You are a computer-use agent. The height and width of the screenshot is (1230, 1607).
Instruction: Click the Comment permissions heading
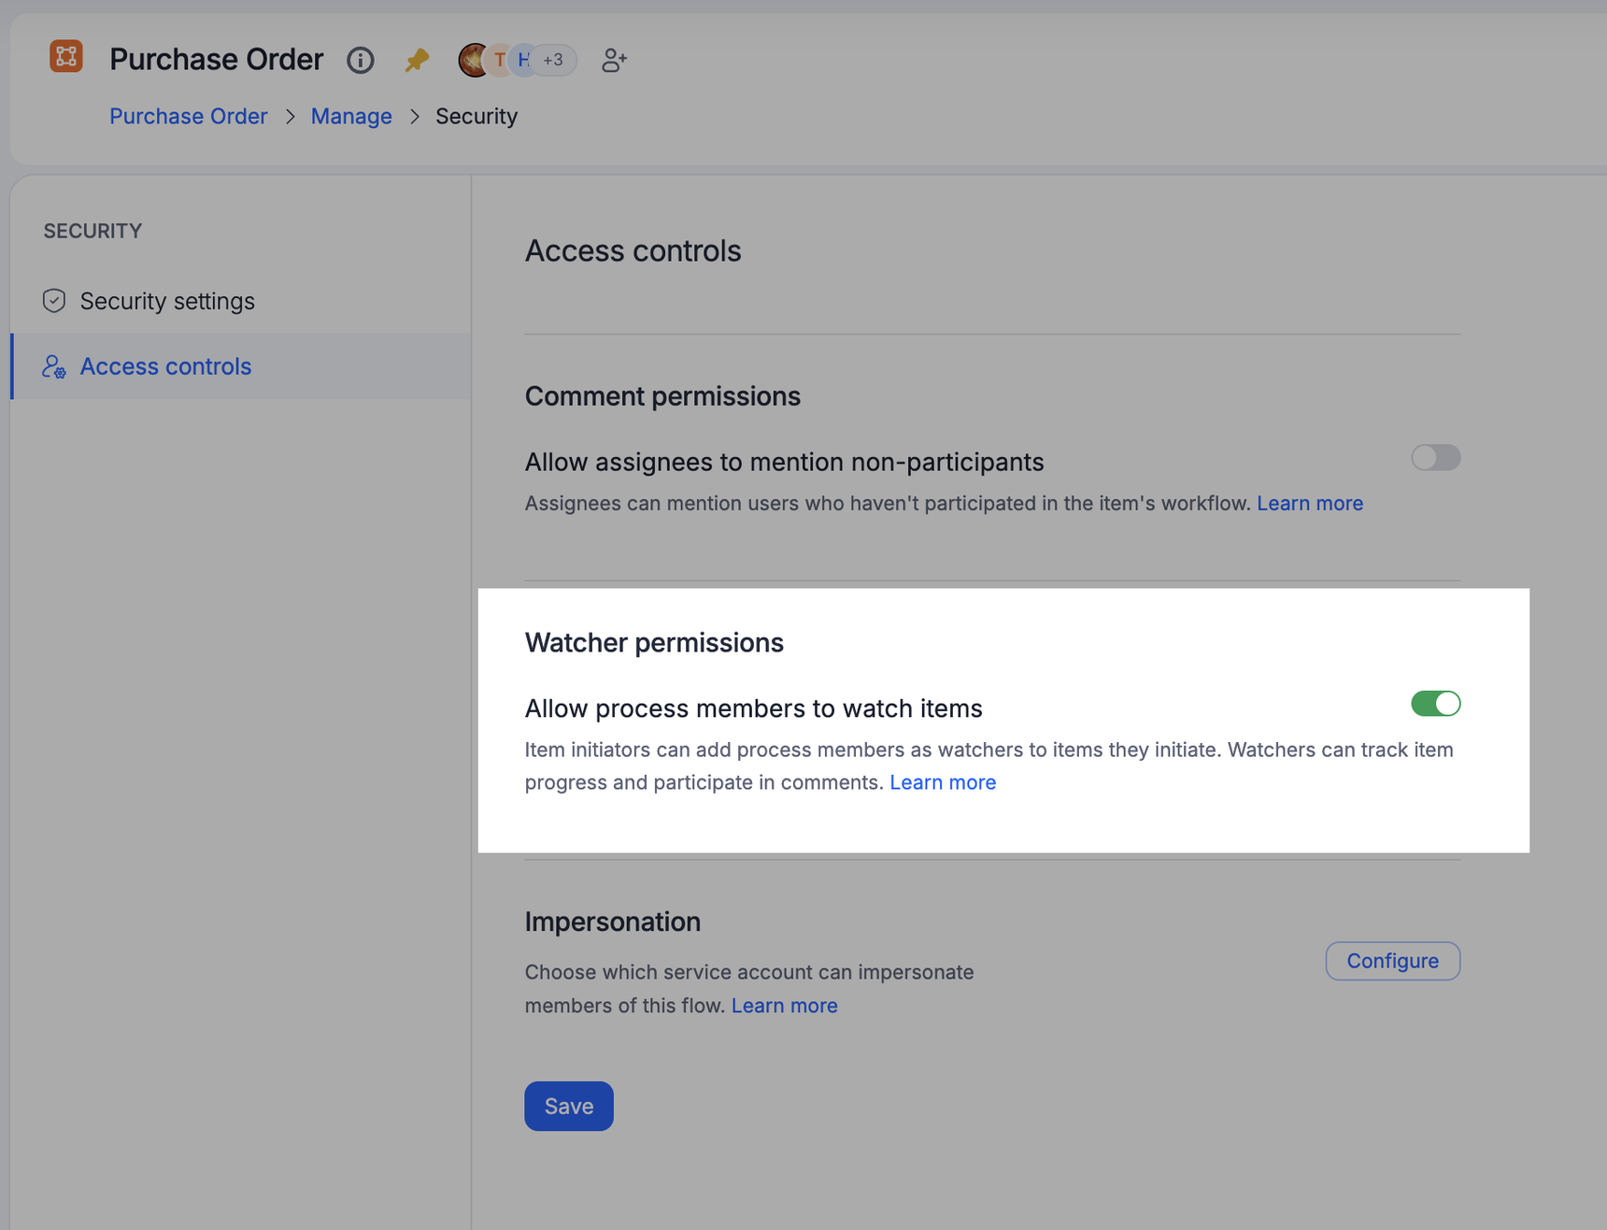coord(662,396)
